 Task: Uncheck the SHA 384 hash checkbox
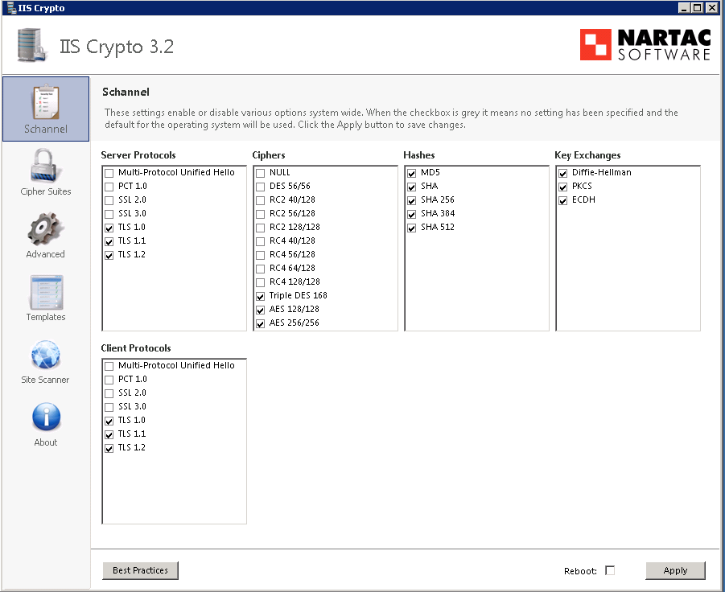411,214
